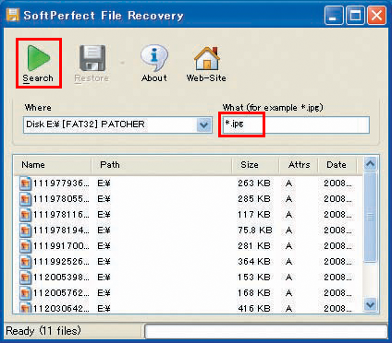Select file name 111978055...

[x=61, y=199]
